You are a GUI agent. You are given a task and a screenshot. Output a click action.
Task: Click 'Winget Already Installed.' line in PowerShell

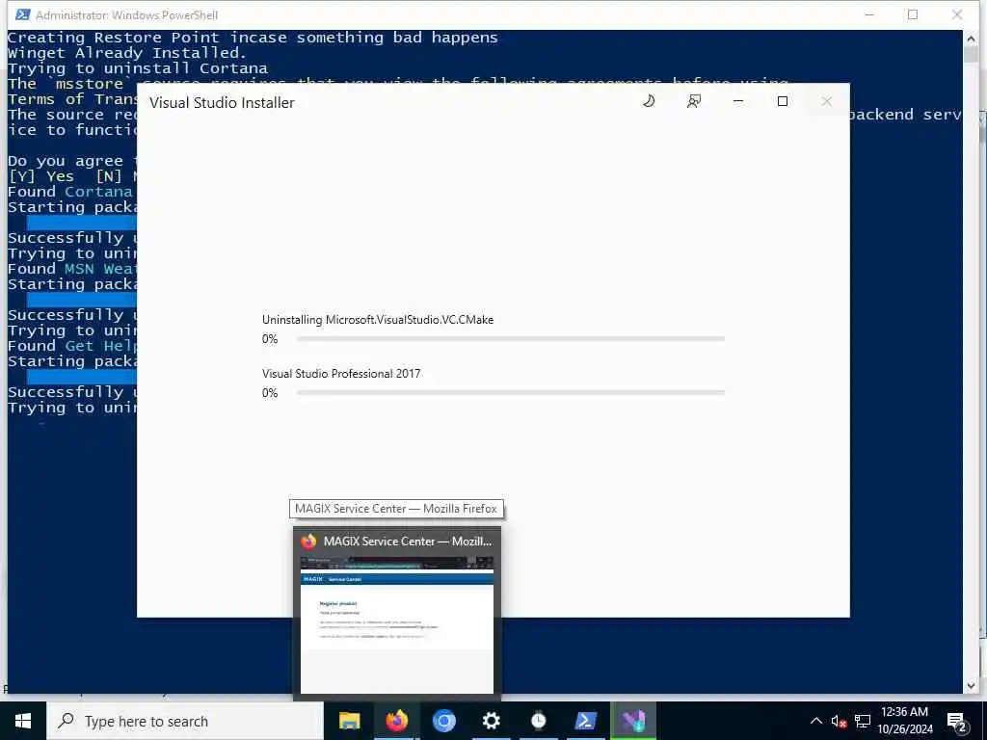(127, 53)
